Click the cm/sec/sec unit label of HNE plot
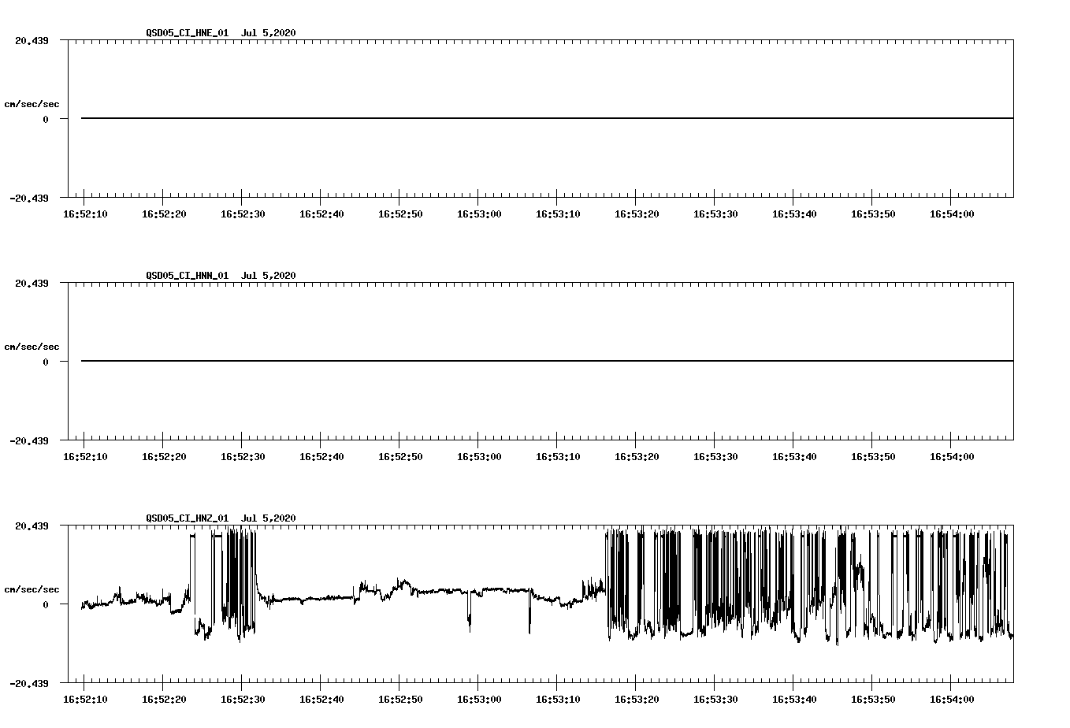1070x728 pixels. coord(32,104)
